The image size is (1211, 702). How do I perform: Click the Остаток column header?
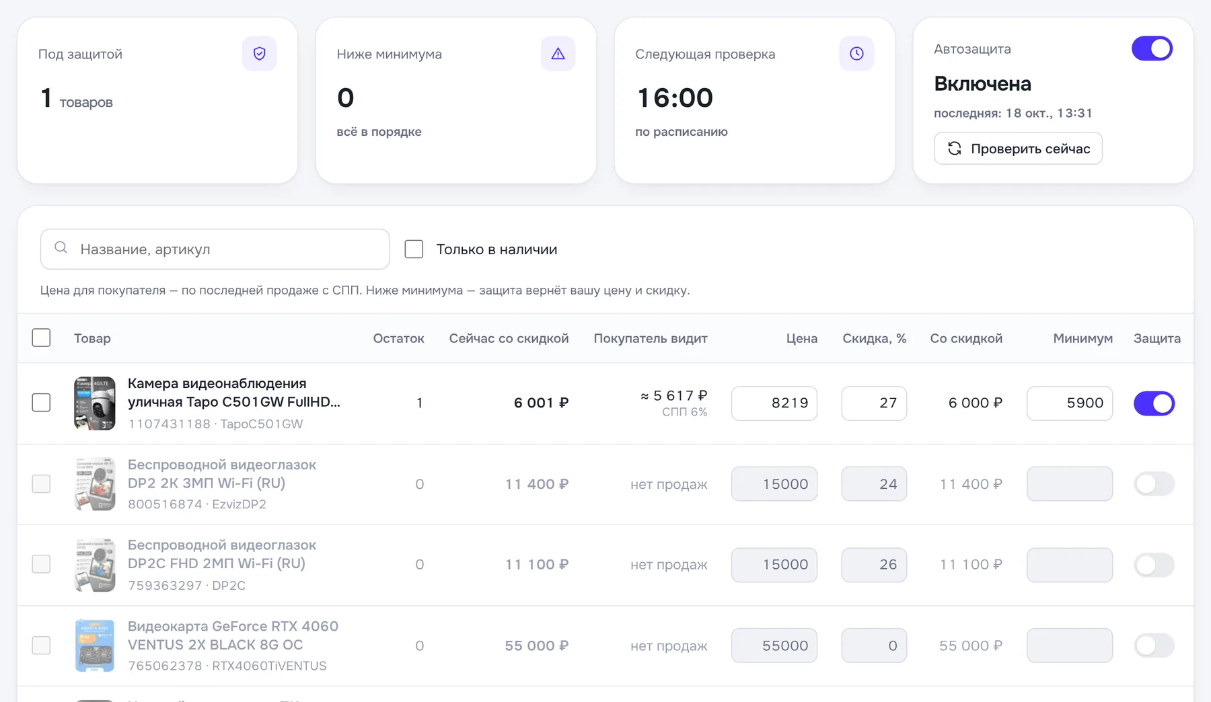[x=398, y=338]
